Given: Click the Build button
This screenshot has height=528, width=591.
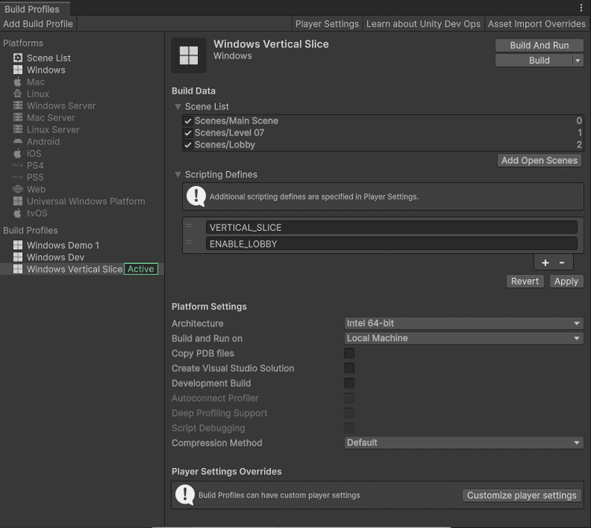Looking at the screenshot, I should 534,61.
